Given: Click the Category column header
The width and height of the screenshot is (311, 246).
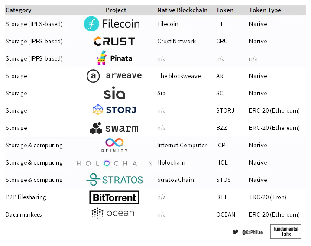Looking at the screenshot, I should point(19,10).
